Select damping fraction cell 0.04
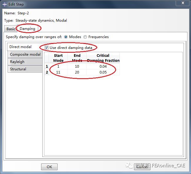The image size is (191, 174). click(x=103, y=66)
